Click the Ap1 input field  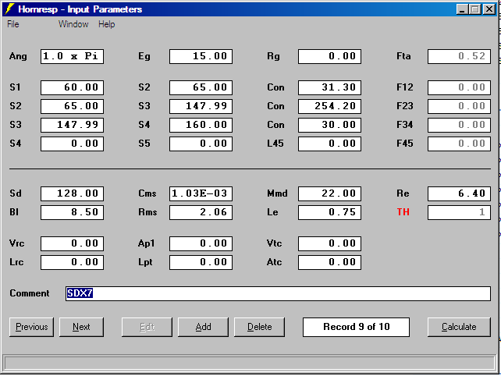tap(201, 243)
